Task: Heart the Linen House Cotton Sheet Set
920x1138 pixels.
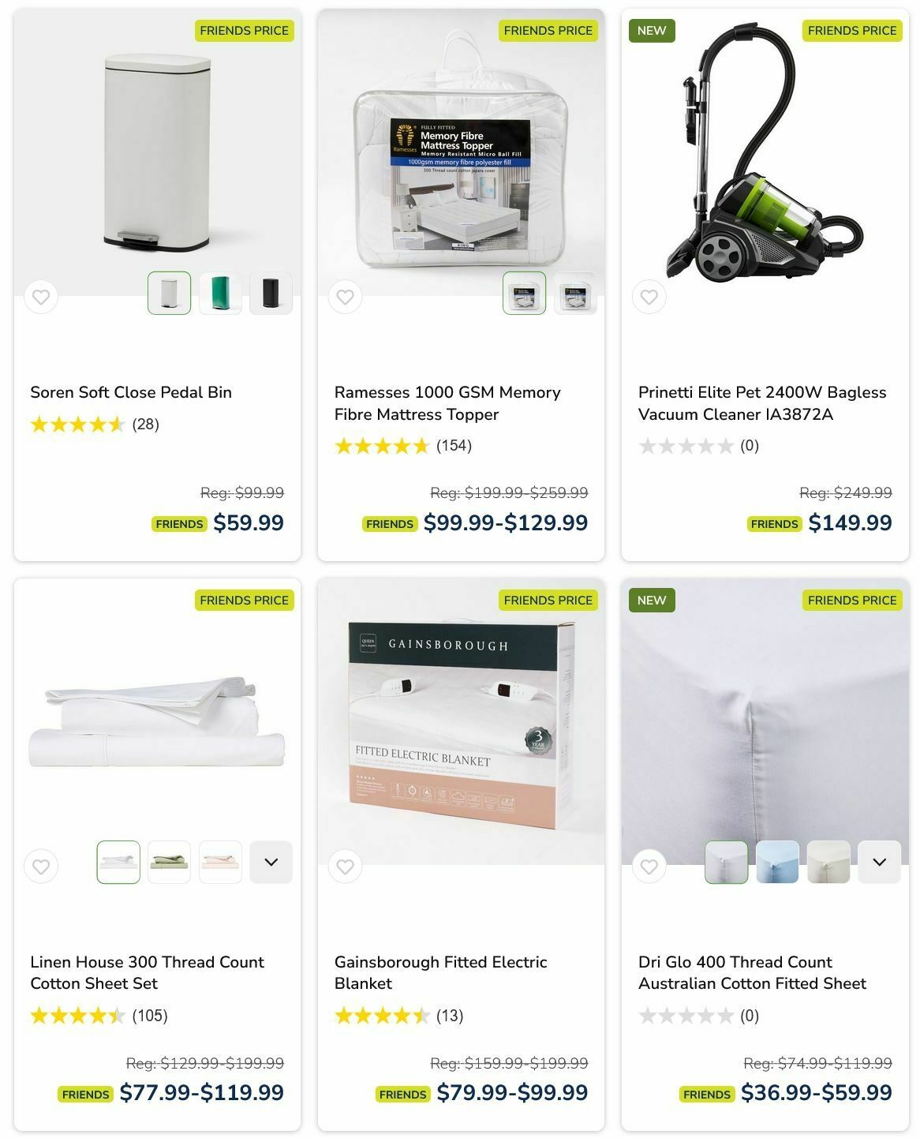Action: (x=41, y=867)
